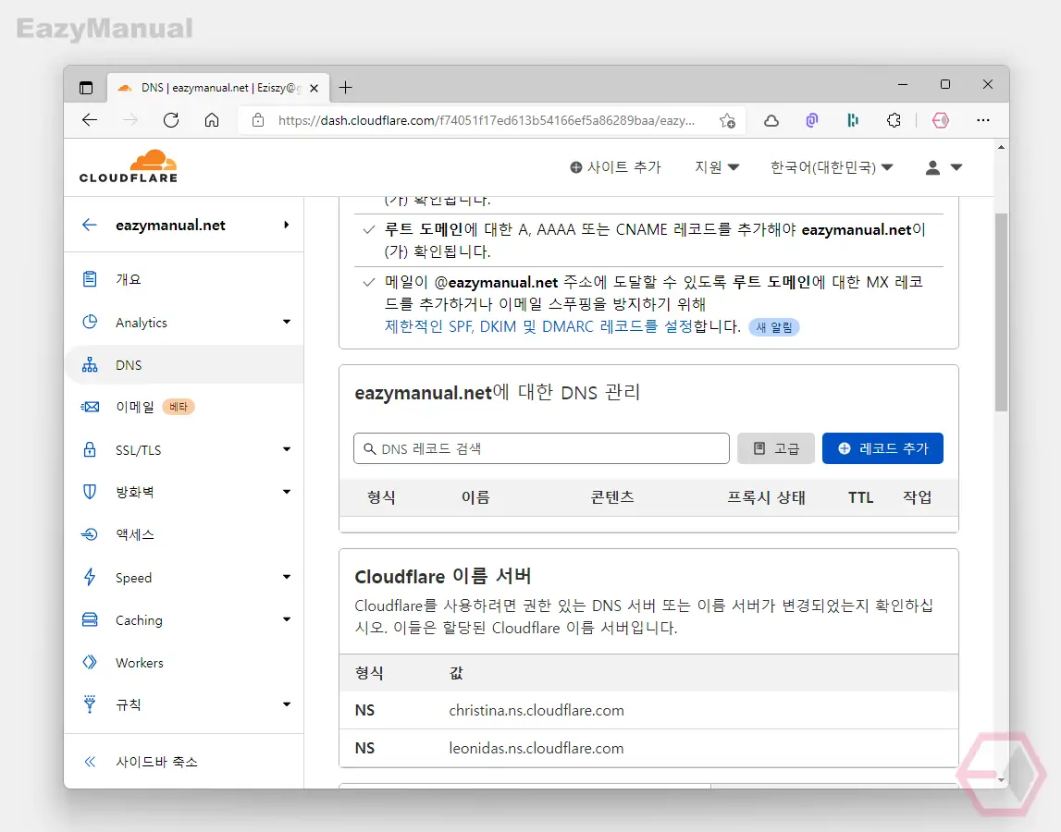Click the 형식 column header in DNS table
1061x832 pixels.
(381, 498)
